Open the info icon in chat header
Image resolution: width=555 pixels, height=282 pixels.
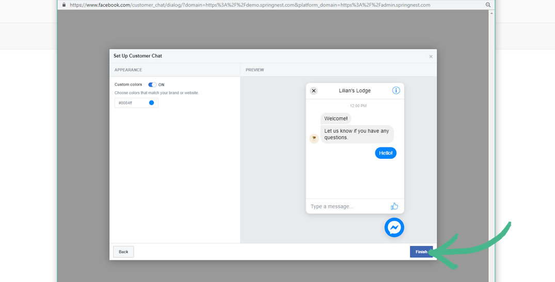coord(396,91)
